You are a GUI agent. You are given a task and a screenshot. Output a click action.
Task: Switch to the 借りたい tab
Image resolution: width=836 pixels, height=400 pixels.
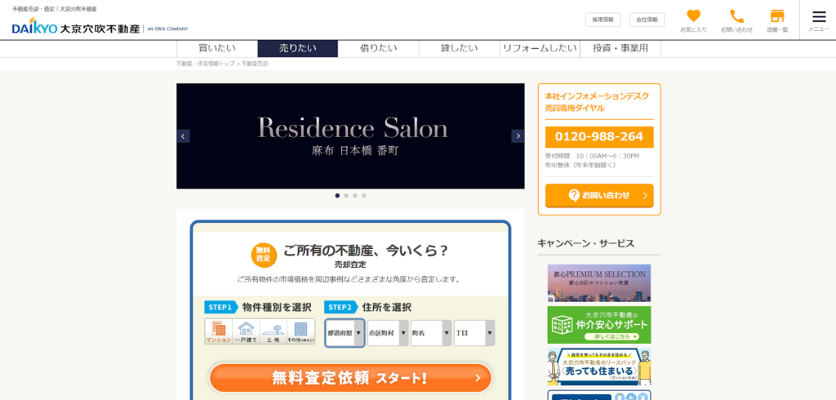point(379,48)
